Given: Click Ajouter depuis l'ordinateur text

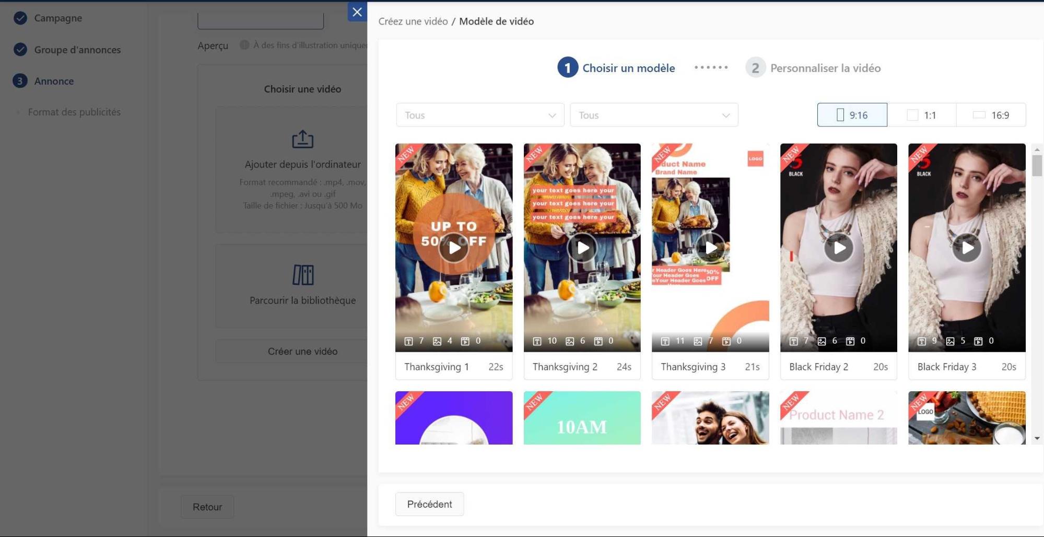Looking at the screenshot, I should point(303,164).
